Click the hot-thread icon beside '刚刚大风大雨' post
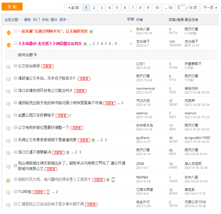Image resolution: width=221 pixels, height=214 pixels. [8, 180]
